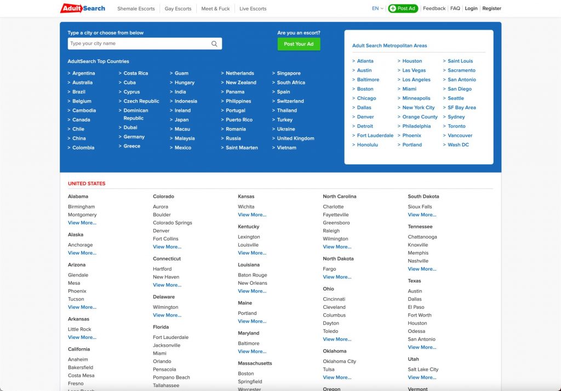
Task: Click Colorado Springs city link
Action: [173, 222]
